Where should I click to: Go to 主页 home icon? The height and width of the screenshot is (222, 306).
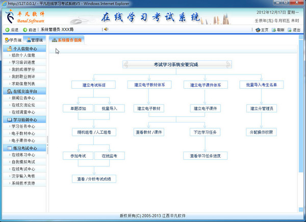tap(258, 30)
